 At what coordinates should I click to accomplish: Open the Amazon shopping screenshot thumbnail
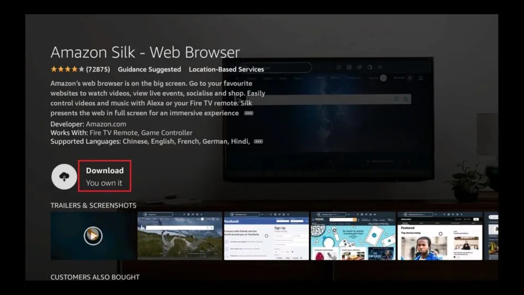click(353, 236)
